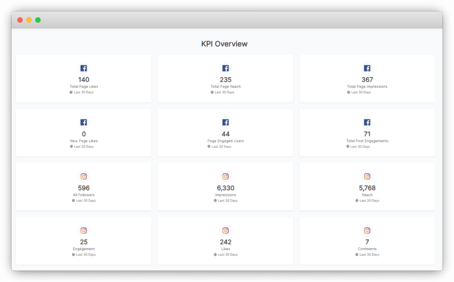Click the Facebook icon above Total Page Impressions
Screen dimensions: 454x282
(367, 68)
